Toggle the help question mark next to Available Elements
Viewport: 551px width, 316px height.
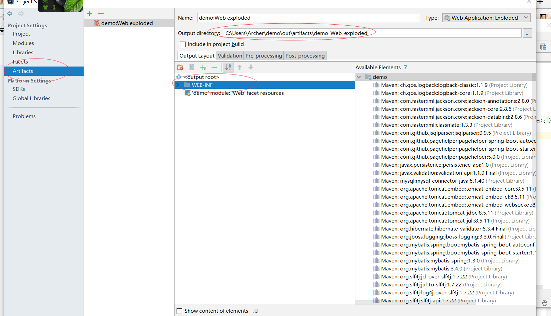tap(405, 67)
